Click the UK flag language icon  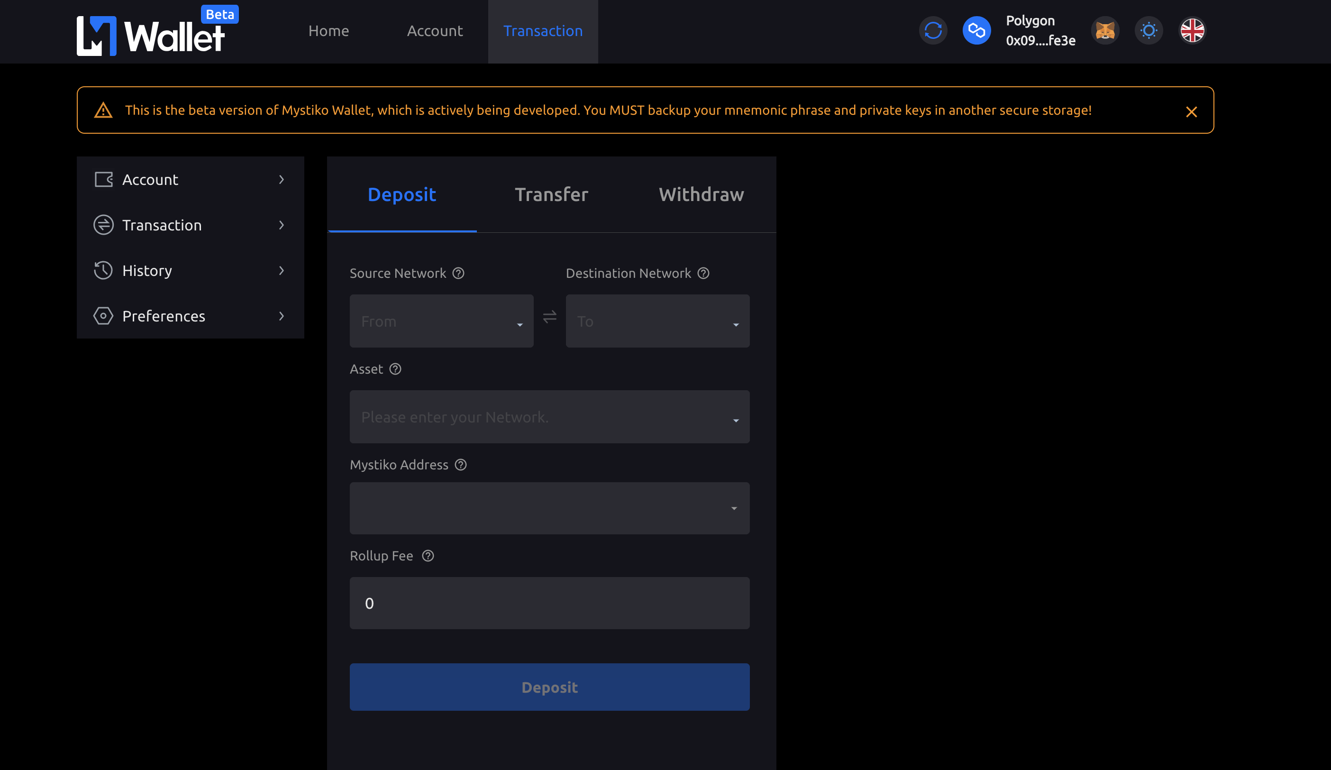point(1192,30)
